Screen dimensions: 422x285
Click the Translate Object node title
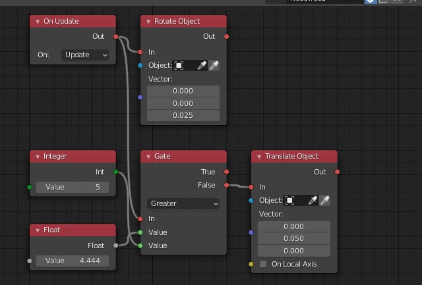(291, 157)
